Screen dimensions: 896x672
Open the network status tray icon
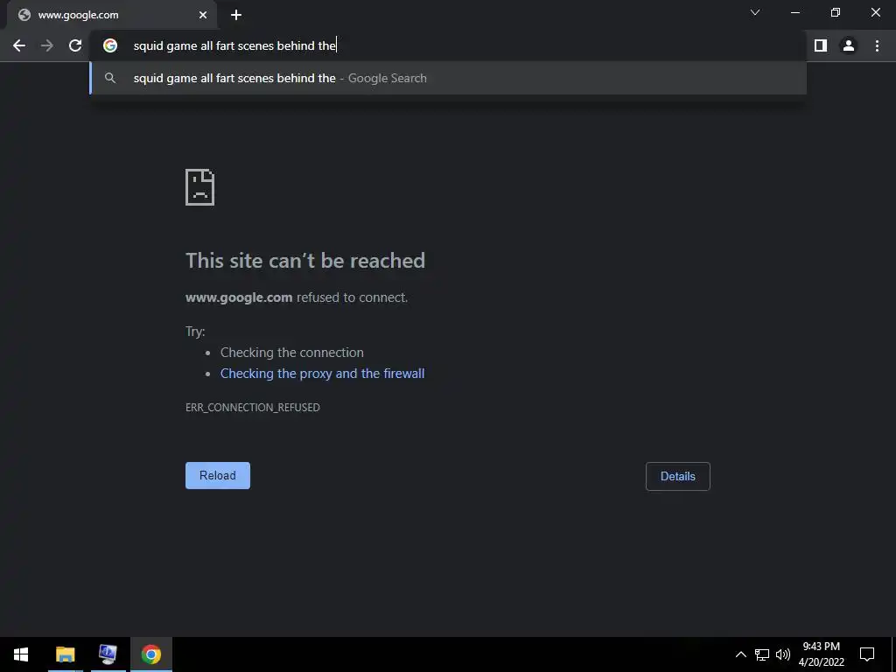[x=762, y=654]
